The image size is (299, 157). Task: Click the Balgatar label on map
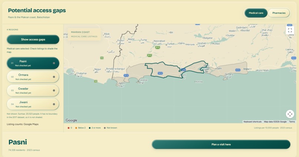click(208, 38)
